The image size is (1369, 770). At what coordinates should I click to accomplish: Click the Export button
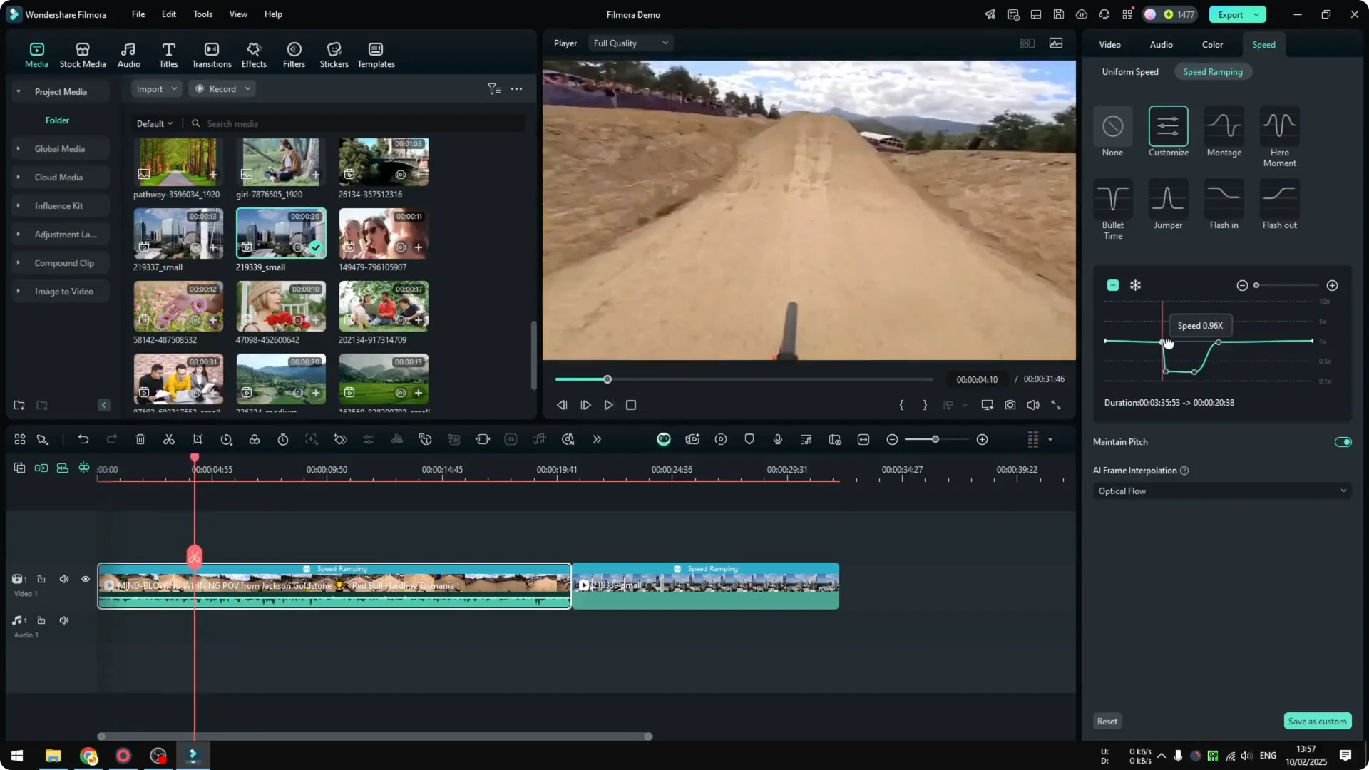1231,14
